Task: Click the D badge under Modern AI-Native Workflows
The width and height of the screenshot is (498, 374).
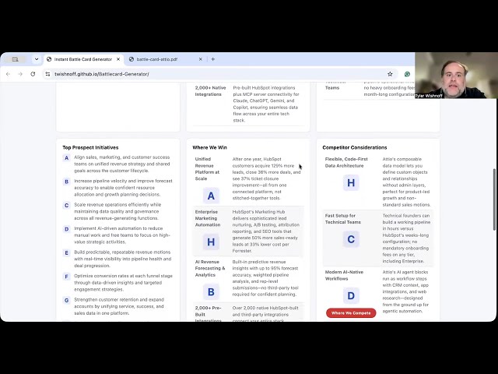Action: pyautogui.click(x=351, y=296)
